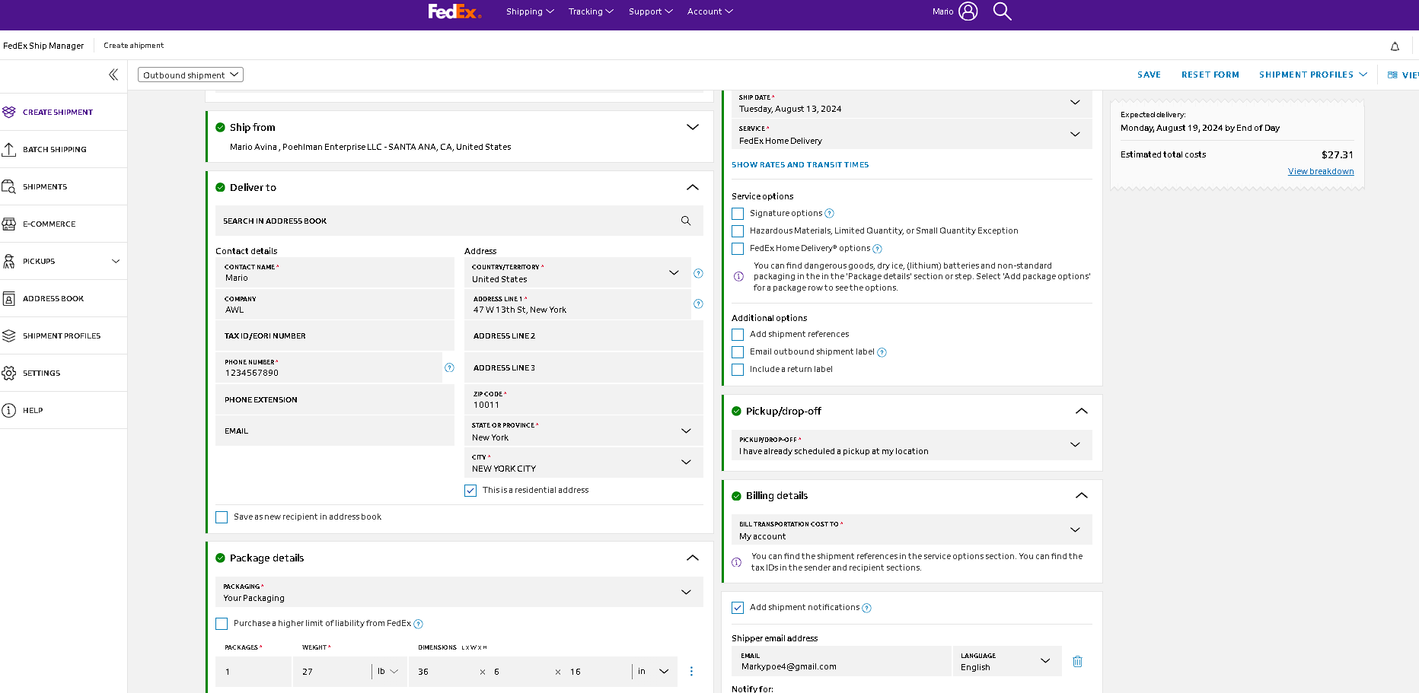This screenshot has width=1419, height=693.
Task: Open the City dropdown
Action: coord(584,463)
